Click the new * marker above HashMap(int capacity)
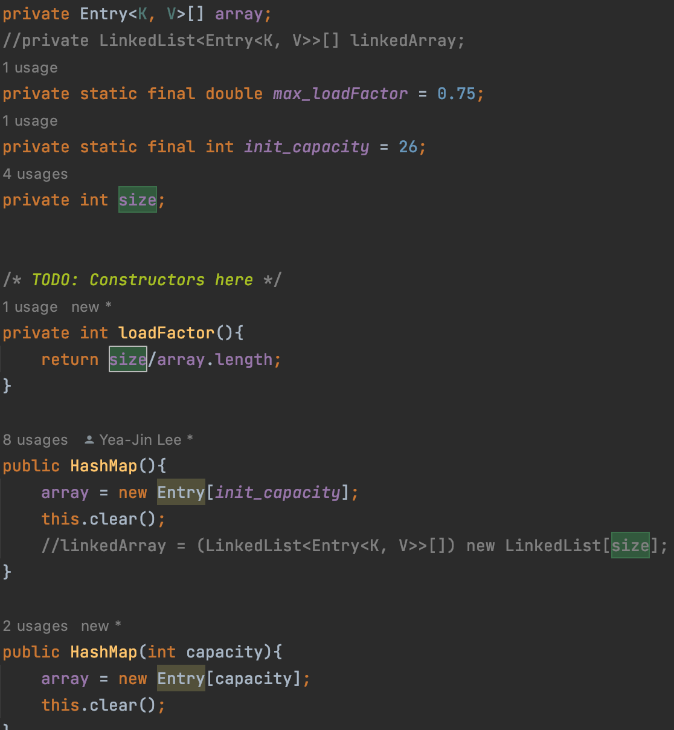The height and width of the screenshot is (730, 674). tap(101, 626)
